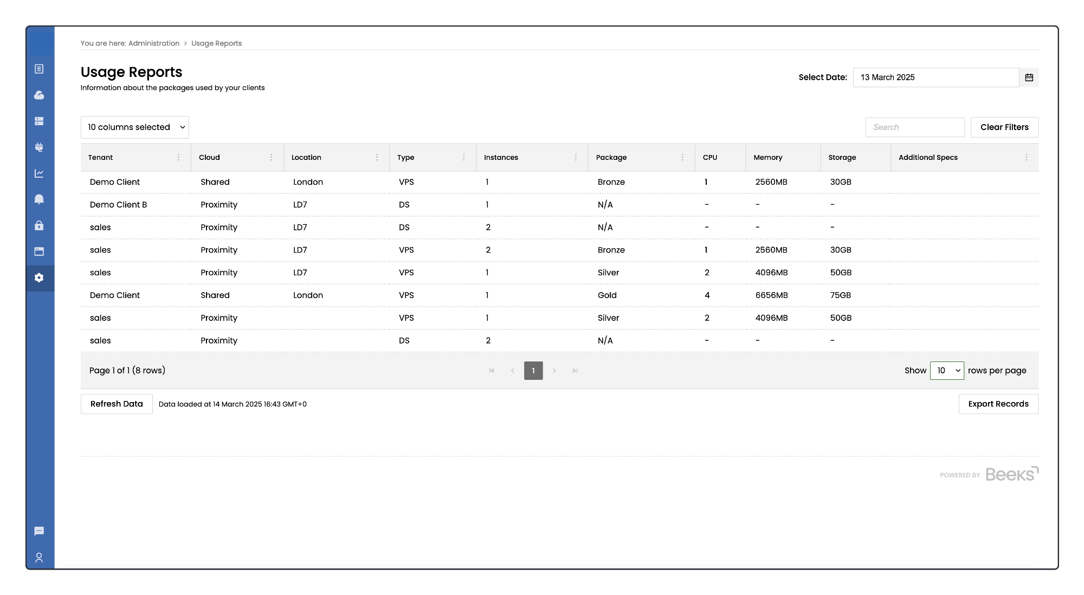Expand the 10 columns selected dropdown

tap(134, 127)
